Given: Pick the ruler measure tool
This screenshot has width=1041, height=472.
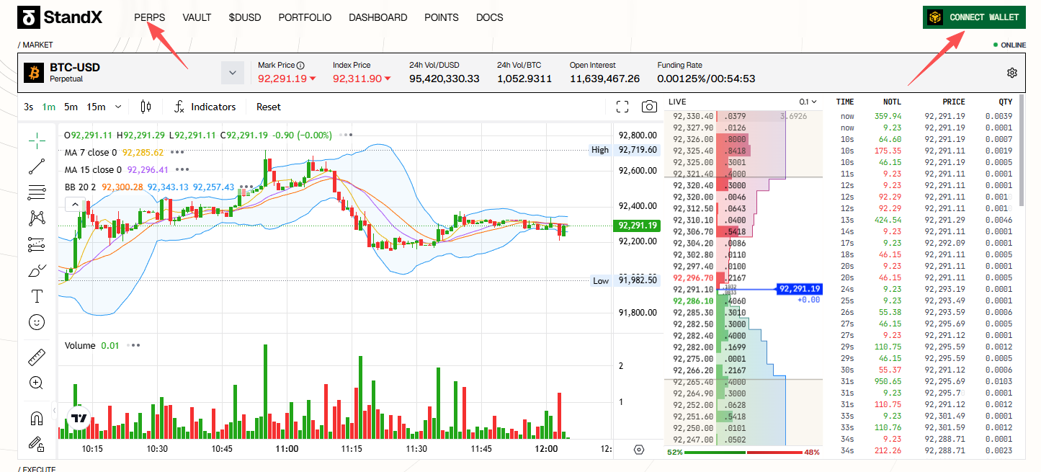Looking at the screenshot, I should (x=37, y=357).
